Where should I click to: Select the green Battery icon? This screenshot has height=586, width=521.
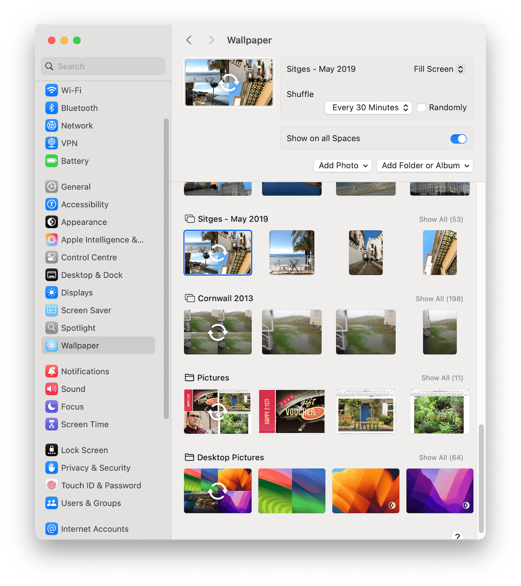pos(51,161)
